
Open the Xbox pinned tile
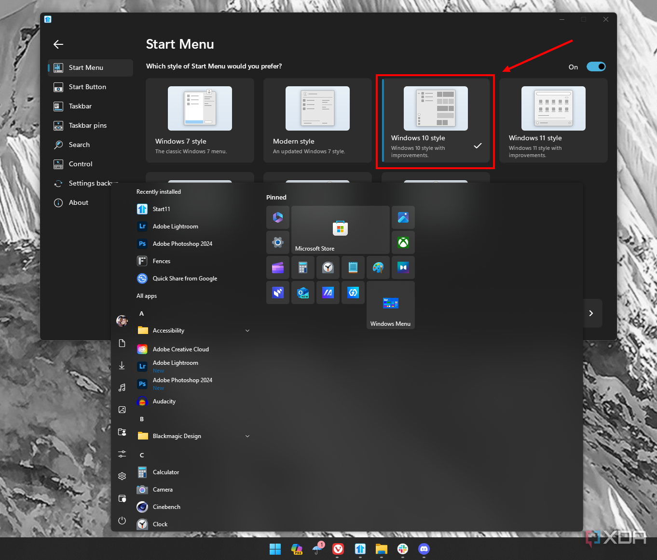click(x=403, y=242)
